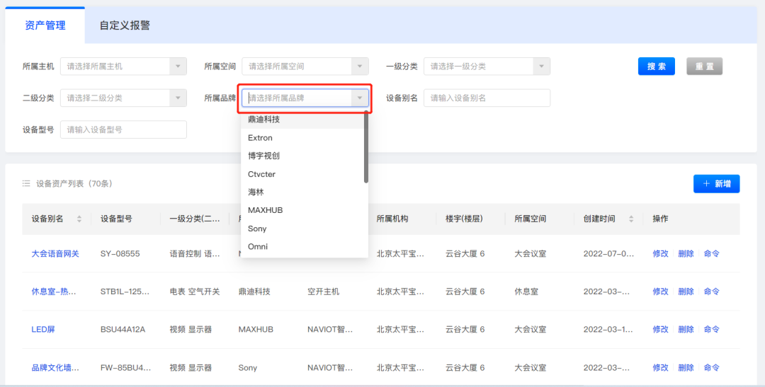
Task: Click the 空开主机 cell
Action: coord(324,291)
